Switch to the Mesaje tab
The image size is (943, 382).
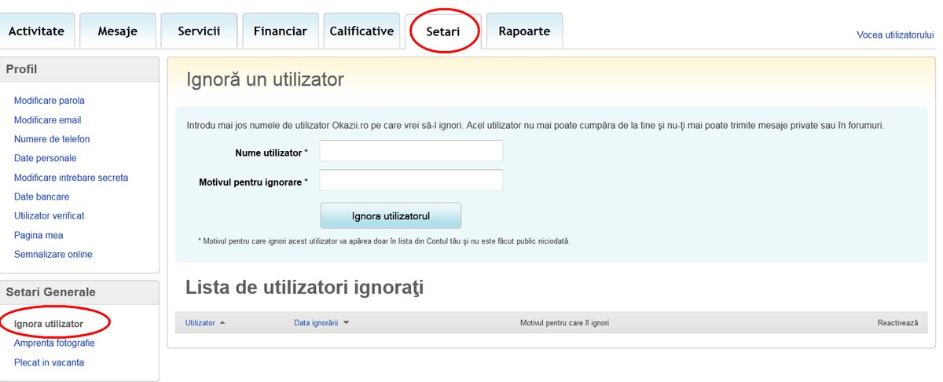tap(117, 31)
